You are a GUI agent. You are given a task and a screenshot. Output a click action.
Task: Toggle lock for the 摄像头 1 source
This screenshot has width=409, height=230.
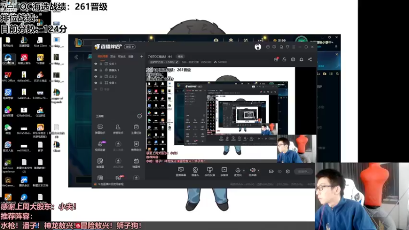(101, 70)
